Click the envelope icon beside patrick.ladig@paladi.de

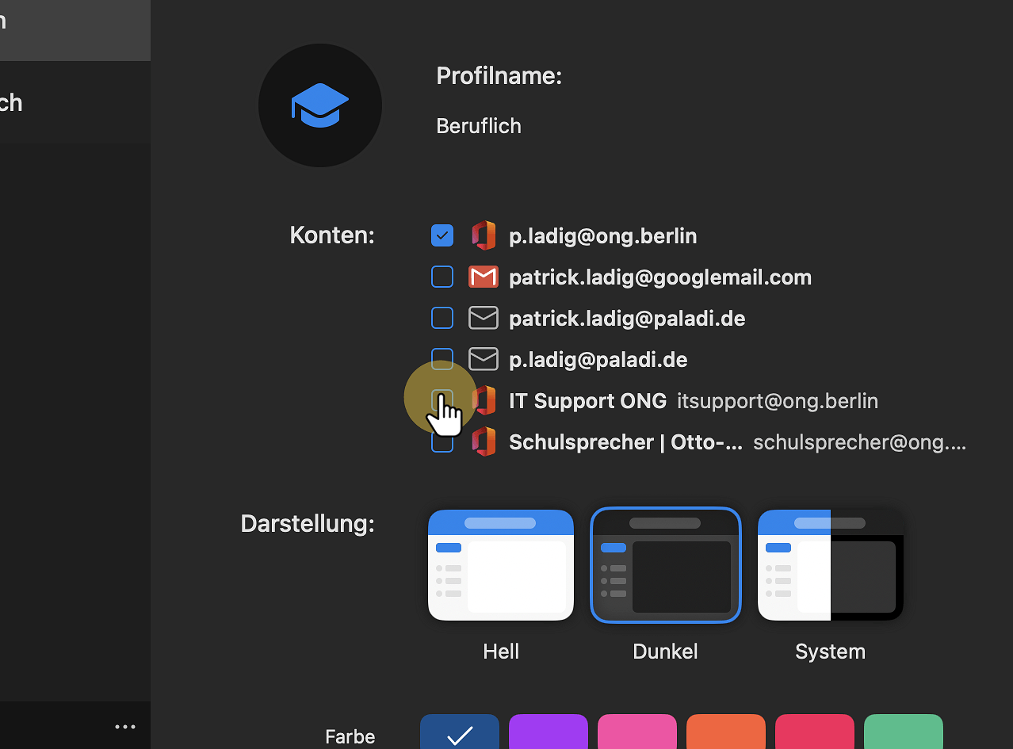point(484,319)
